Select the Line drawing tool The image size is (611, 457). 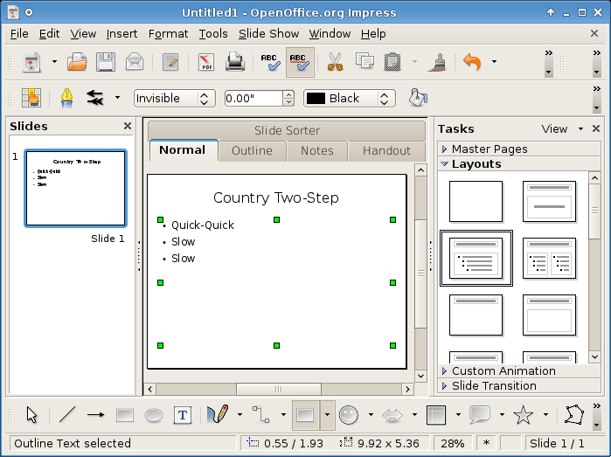point(66,415)
